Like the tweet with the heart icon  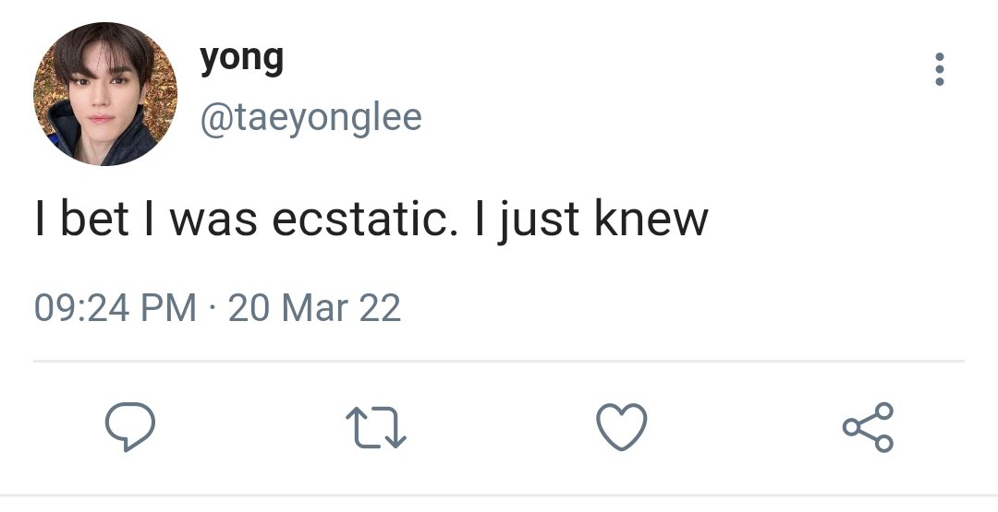point(621,427)
